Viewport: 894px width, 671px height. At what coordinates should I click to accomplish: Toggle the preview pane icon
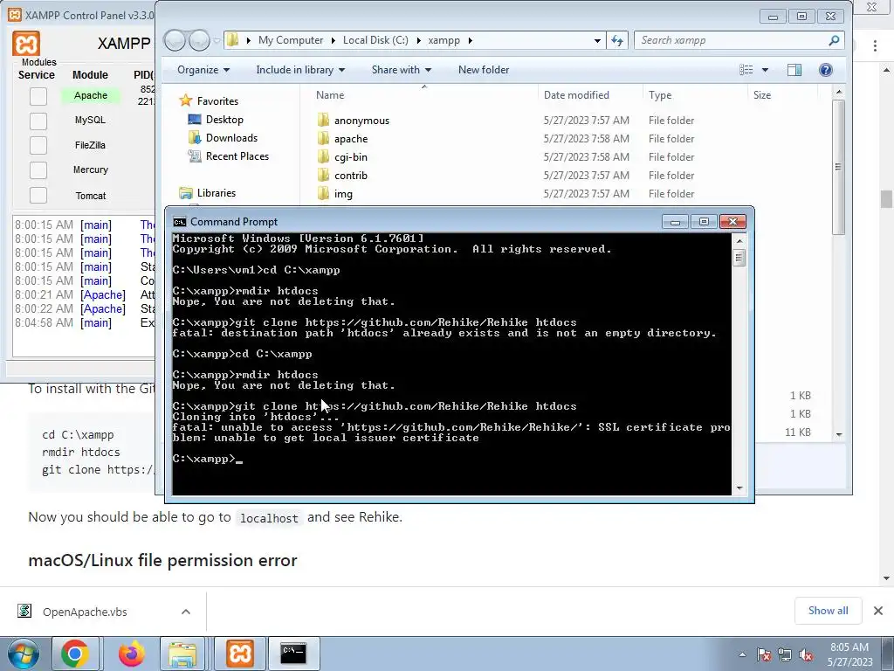(x=794, y=70)
